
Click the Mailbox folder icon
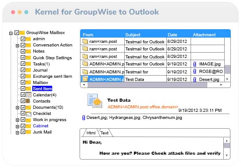point(28,82)
